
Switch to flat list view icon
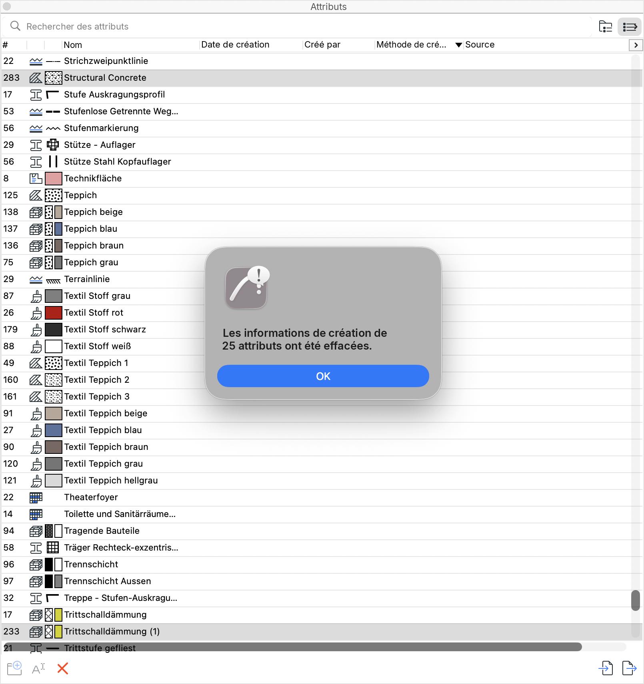(630, 27)
